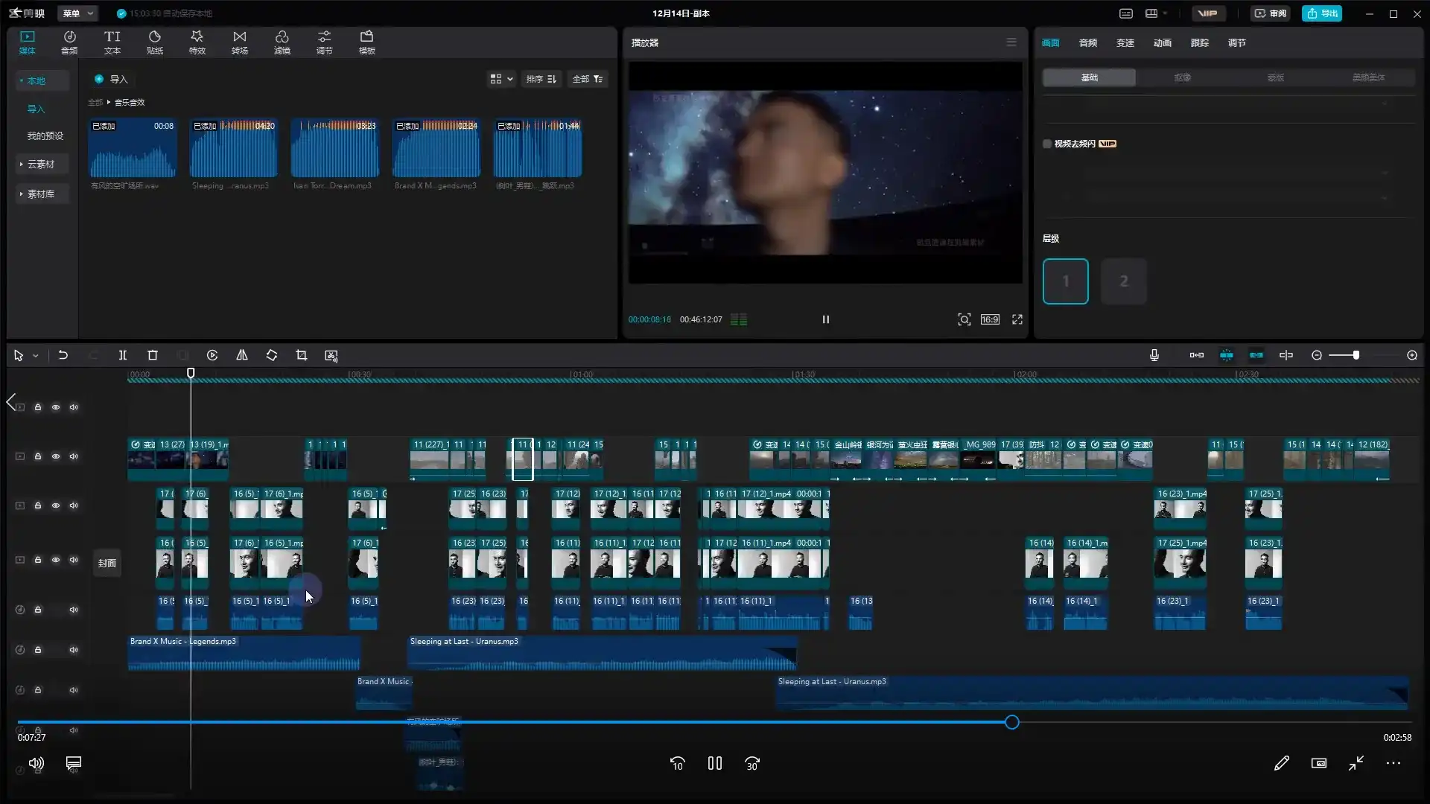Screen dimensions: 1430x804
Task: Mute the Brand X Music Legends audio track
Action: coord(74,650)
